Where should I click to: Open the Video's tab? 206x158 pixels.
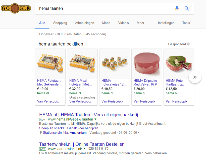[x=123, y=23]
